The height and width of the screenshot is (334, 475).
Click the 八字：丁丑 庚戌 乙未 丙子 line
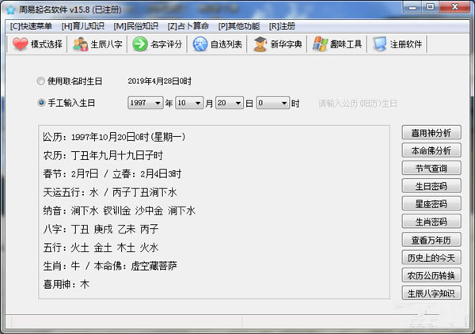point(101,230)
